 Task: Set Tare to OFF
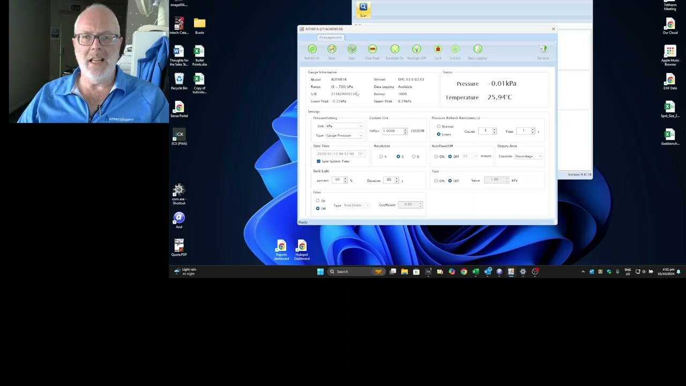[x=450, y=181]
